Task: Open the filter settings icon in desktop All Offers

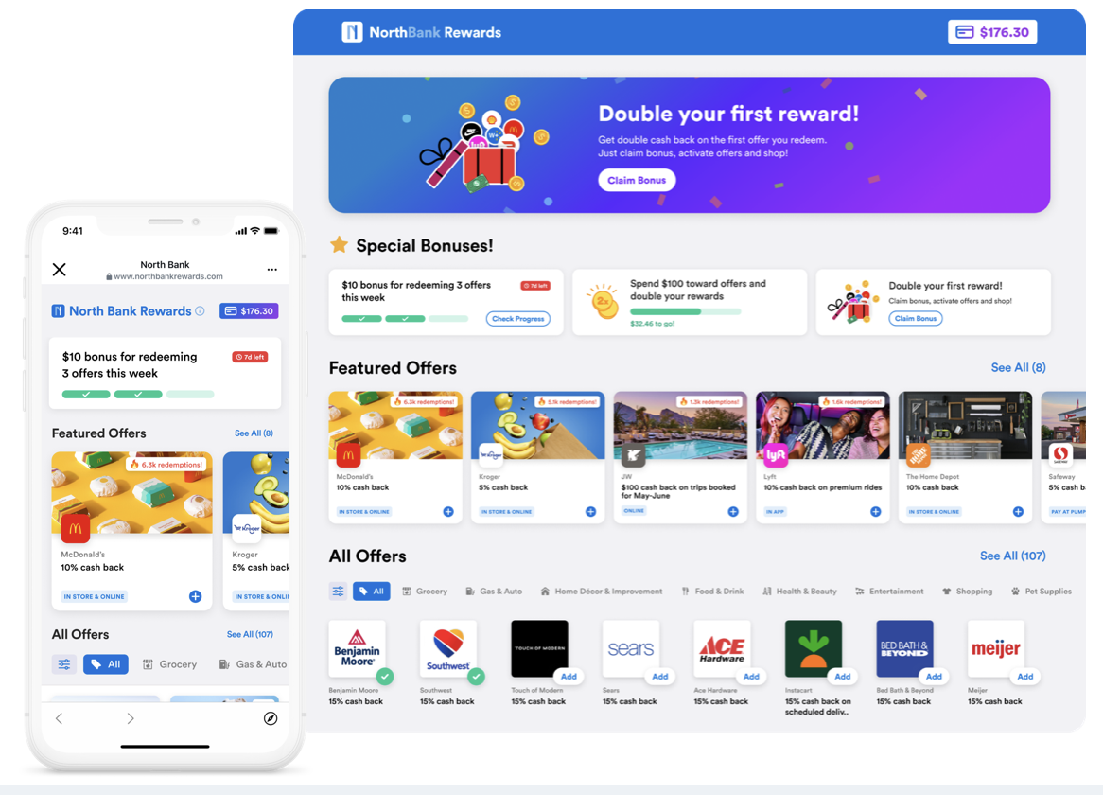Action: click(339, 591)
